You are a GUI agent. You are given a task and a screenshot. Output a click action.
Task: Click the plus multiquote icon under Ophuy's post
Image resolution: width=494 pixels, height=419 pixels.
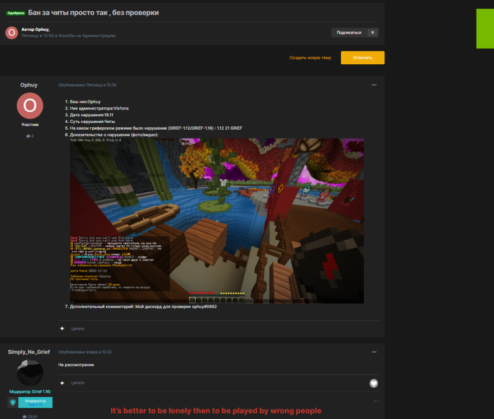pyautogui.click(x=62, y=328)
